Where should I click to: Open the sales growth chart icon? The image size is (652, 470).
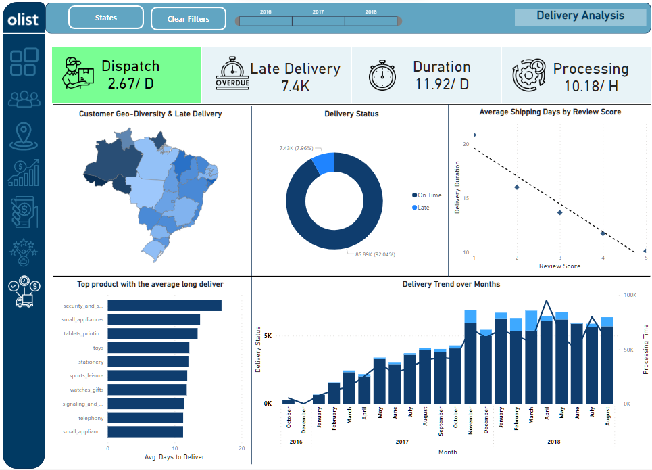(23, 172)
